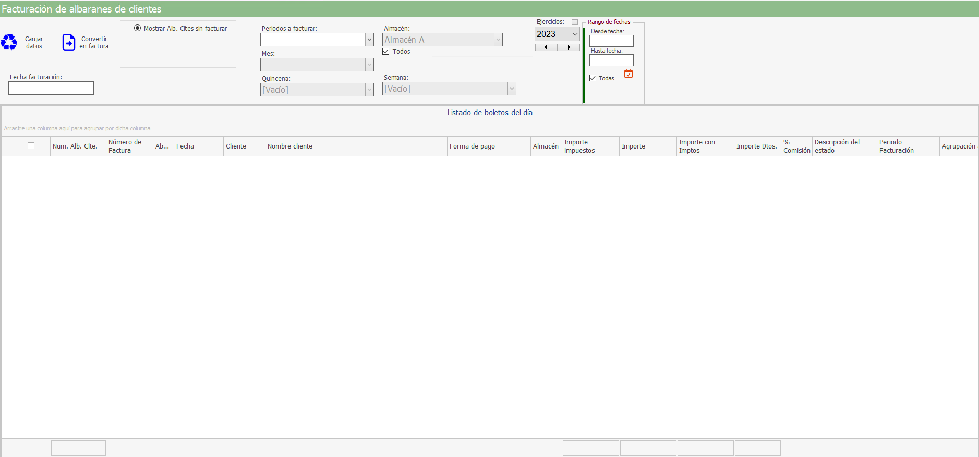Click the Fecha facturación input field
Screen dimensions: 979x457
[51, 88]
